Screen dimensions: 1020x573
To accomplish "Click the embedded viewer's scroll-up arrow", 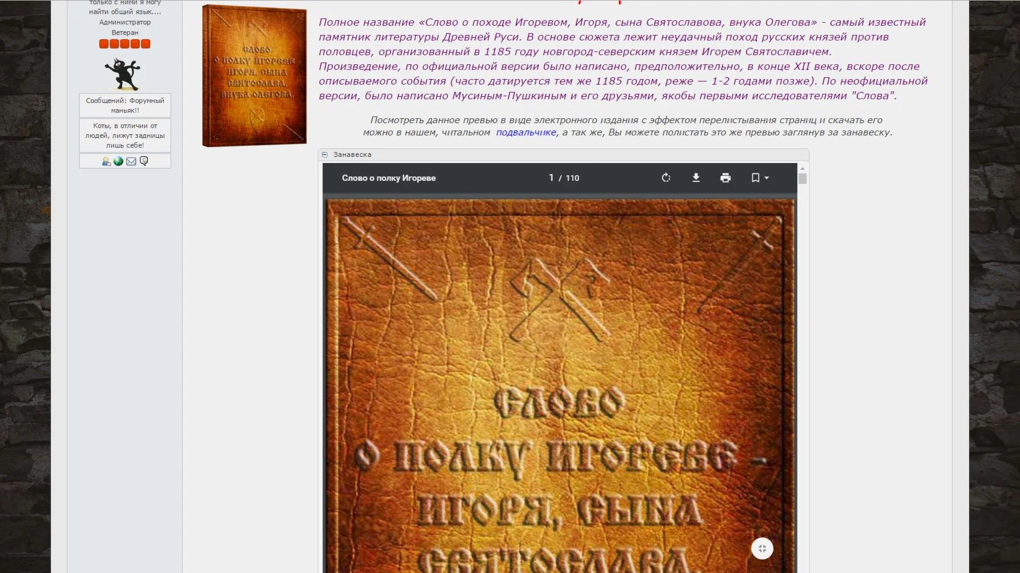I will [x=802, y=169].
